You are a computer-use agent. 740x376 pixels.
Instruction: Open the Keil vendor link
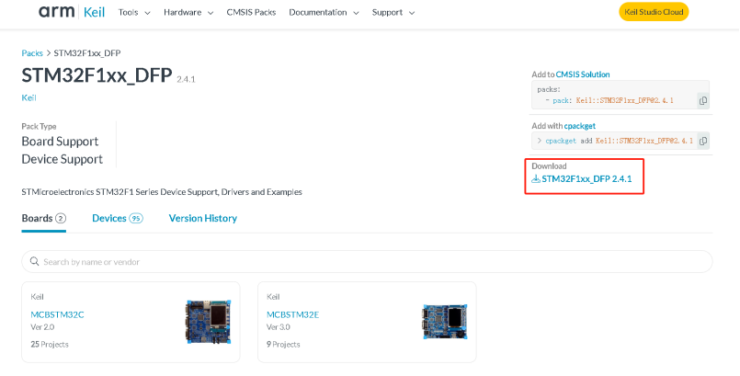tap(28, 97)
